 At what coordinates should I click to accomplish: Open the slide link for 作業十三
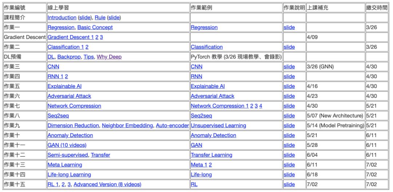289,165
